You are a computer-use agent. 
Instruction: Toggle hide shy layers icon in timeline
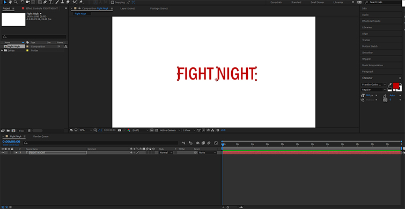[x=197, y=143]
